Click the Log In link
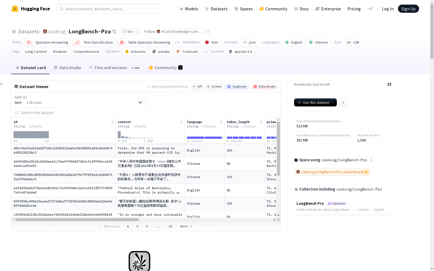 pyautogui.click(x=388, y=9)
